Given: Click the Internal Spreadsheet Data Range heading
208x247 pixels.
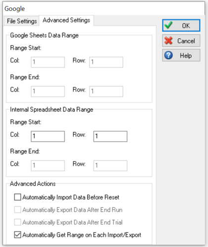Looking at the screenshot, I should point(52,109).
